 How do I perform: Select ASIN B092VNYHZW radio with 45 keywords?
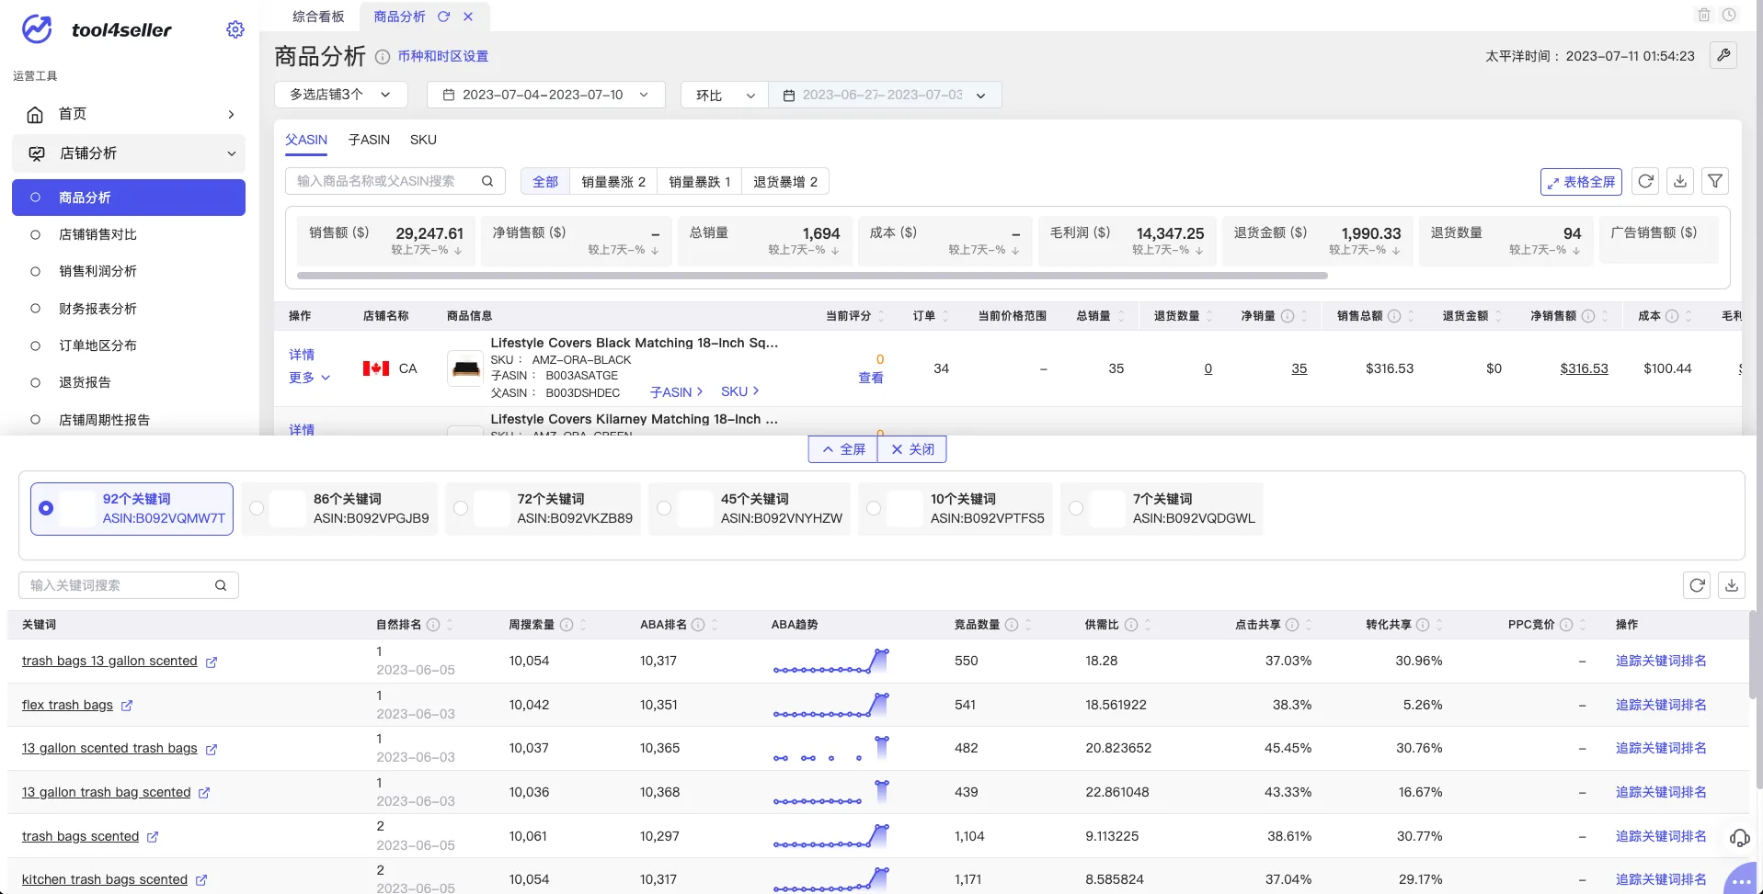664,508
